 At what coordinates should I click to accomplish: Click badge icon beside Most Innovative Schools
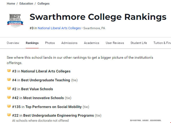[9, 98]
